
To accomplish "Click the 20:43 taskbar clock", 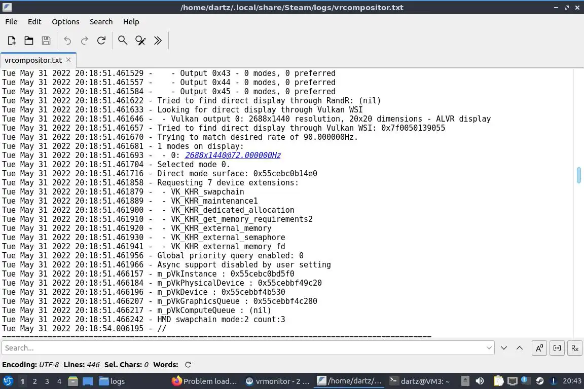I will [x=572, y=381].
